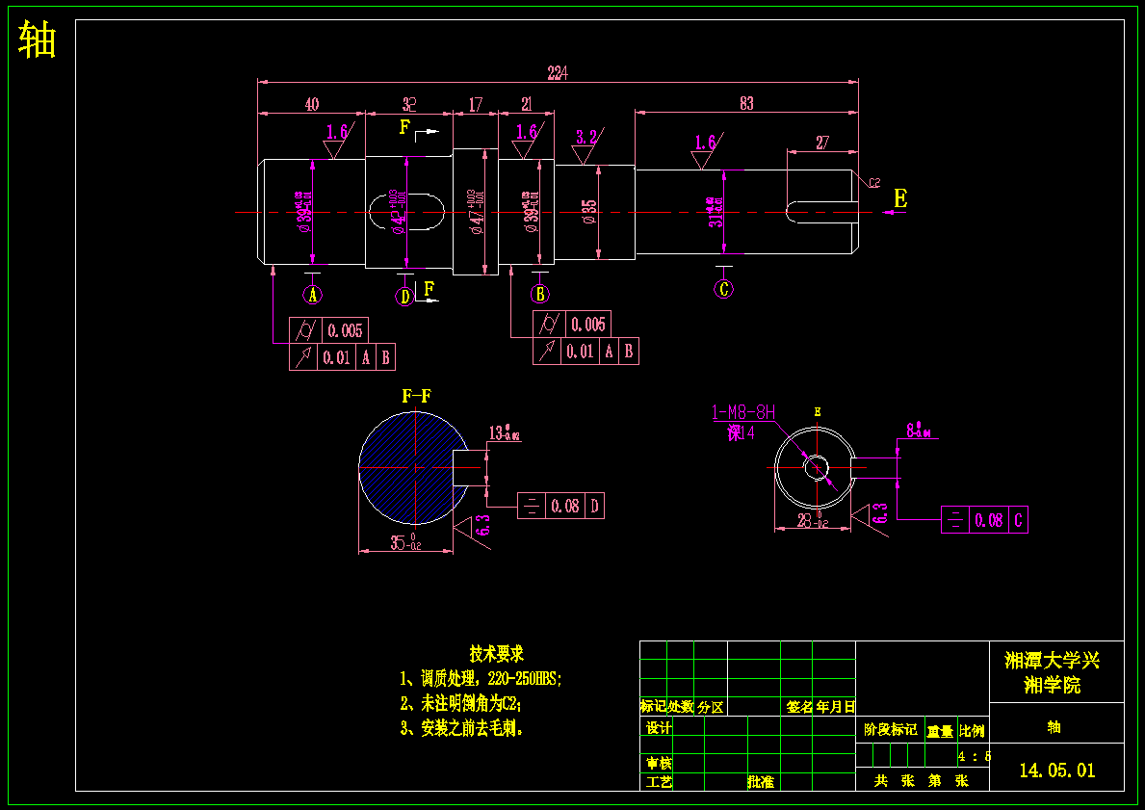Viewport: 1145px width, 810px height.
Task: Pick the 83 length dimension value
Action: click(746, 104)
